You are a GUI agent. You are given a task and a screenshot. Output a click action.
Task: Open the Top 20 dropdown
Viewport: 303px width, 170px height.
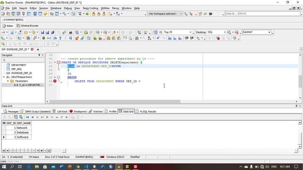[x=190, y=32]
